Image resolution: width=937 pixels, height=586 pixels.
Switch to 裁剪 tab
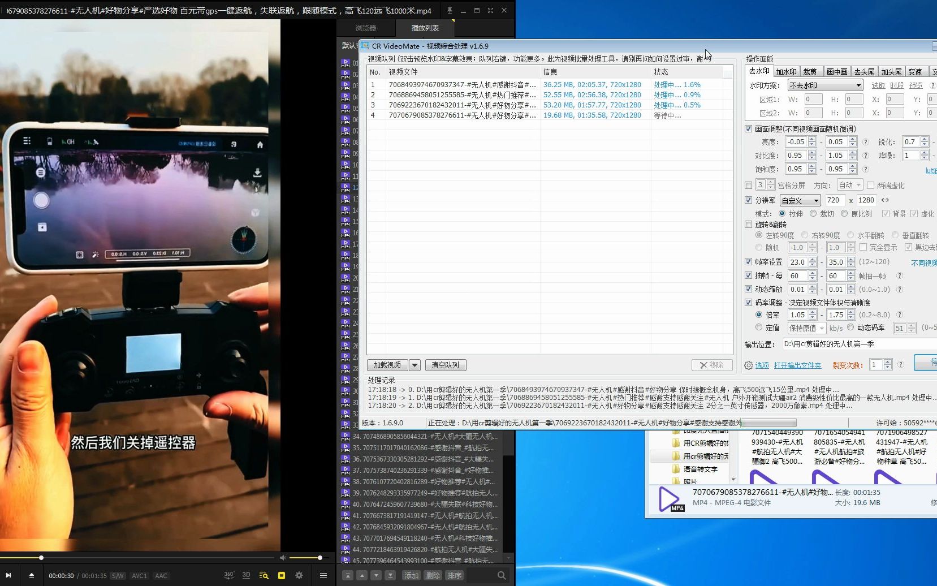[810, 72]
